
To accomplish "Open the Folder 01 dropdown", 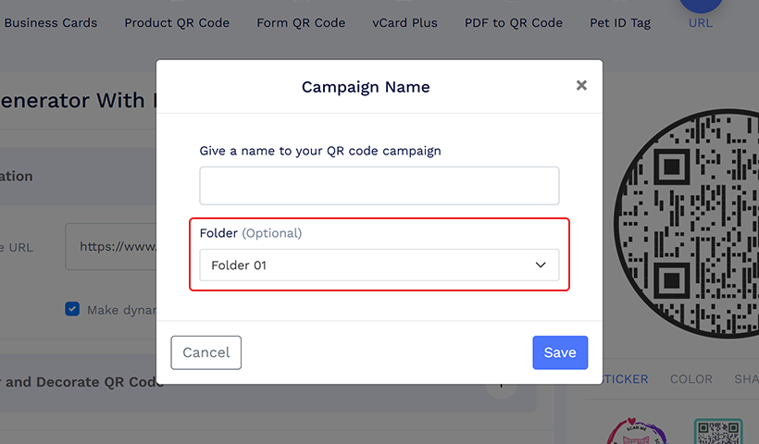I will point(379,265).
